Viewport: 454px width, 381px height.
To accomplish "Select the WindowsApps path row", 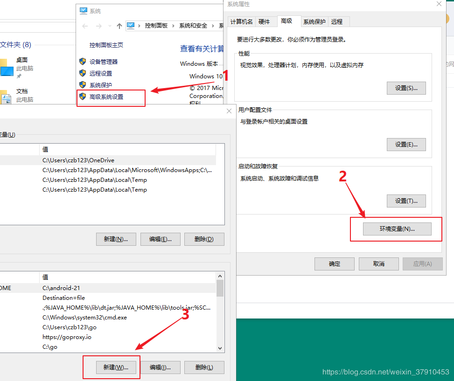I will pos(108,170).
